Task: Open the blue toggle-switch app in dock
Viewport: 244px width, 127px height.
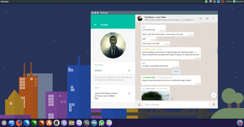Action: pyautogui.click(x=94, y=123)
